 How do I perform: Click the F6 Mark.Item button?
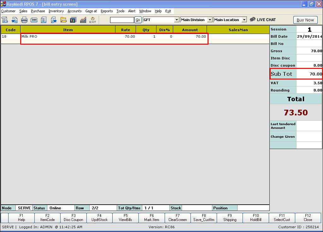point(152,218)
